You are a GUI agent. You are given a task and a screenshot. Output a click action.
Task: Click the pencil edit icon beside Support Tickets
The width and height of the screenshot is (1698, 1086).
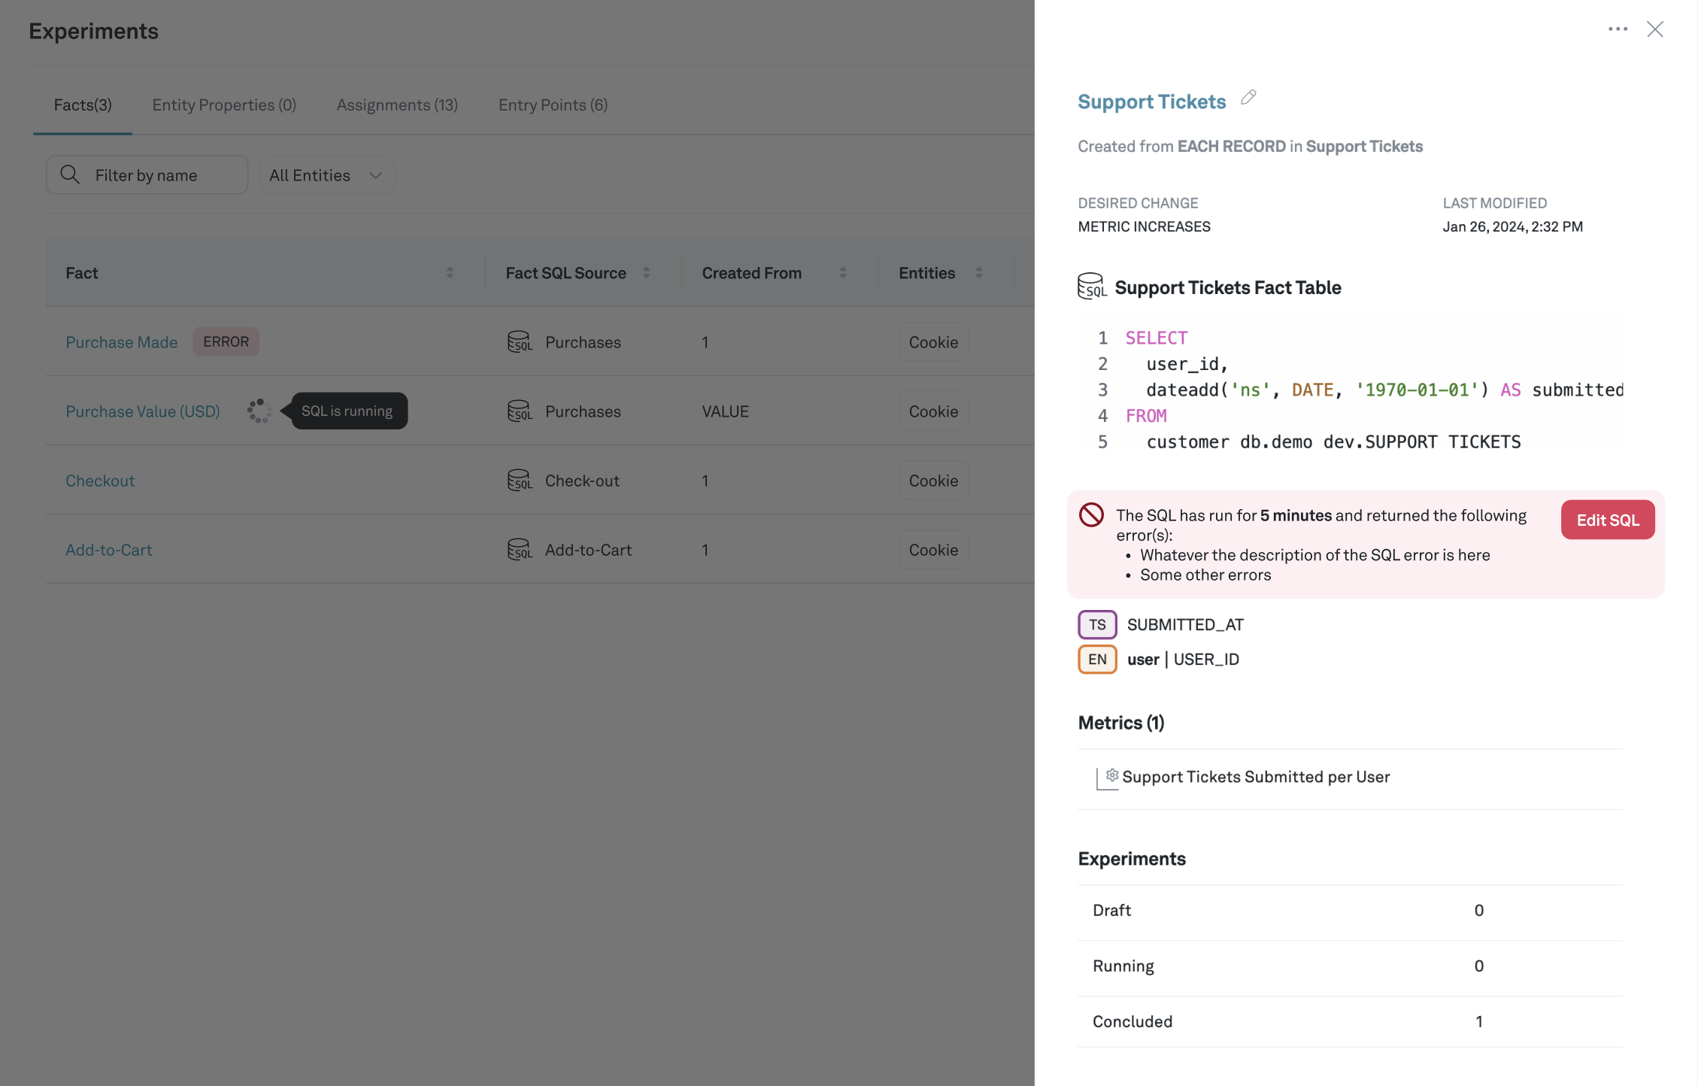[x=1248, y=98]
